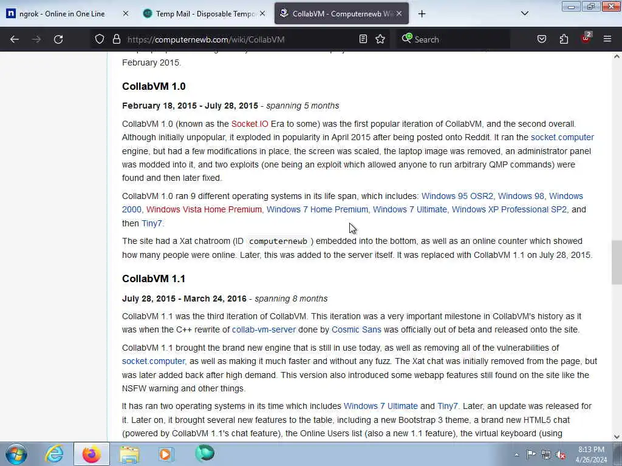Screen dimensions: 622x466
Task: Open the Pocket save icon
Action: pos(541,39)
